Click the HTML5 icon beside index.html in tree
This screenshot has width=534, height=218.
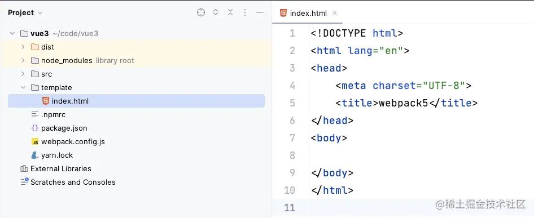tap(46, 101)
